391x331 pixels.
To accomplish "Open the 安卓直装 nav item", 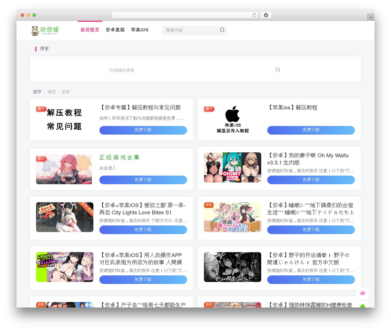I will (115, 30).
